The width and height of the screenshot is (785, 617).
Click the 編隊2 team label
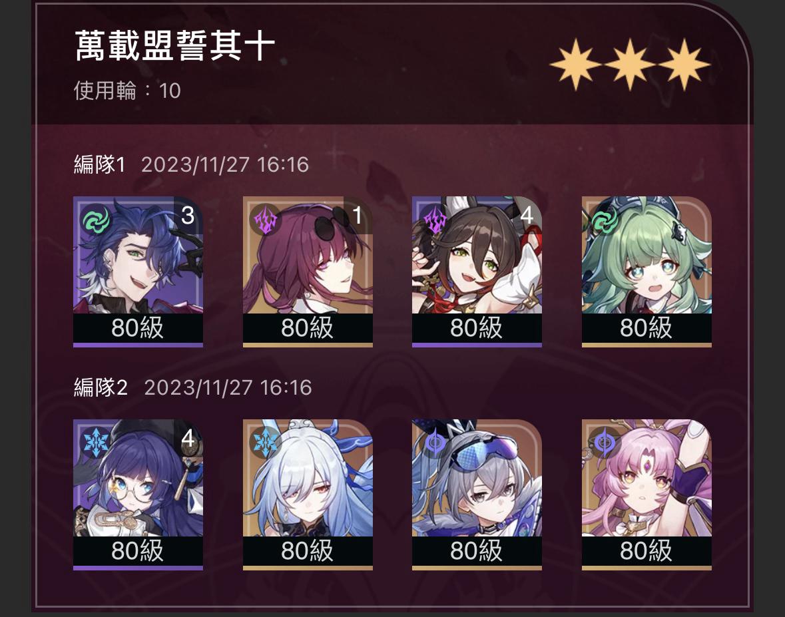(101, 387)
